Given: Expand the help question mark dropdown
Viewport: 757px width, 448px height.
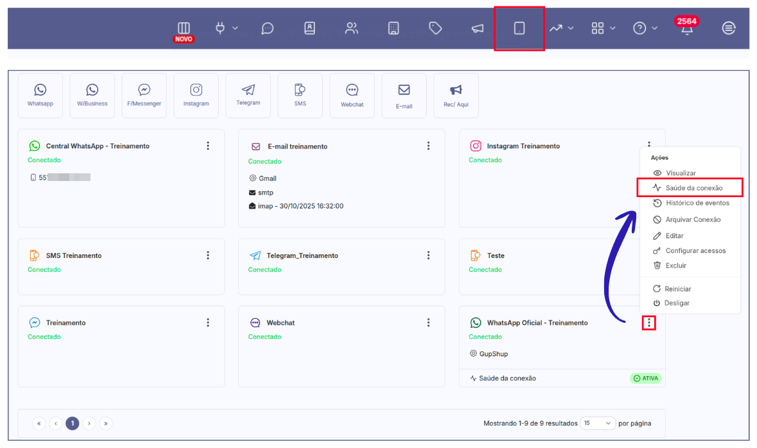Looking at the screenshot, I should [x=645, y=28].
